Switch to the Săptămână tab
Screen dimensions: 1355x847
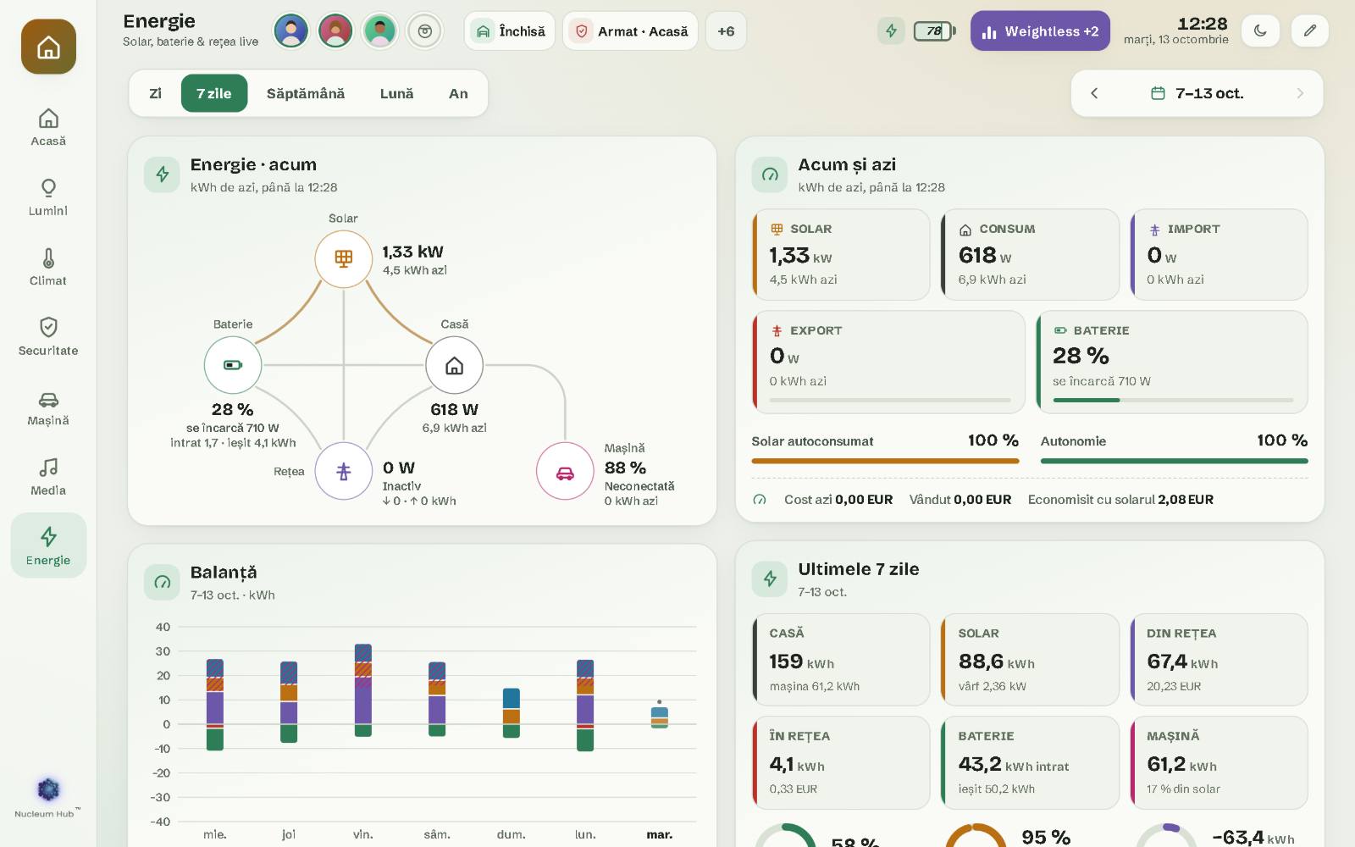pyautogui.click(x=306, y=93)
